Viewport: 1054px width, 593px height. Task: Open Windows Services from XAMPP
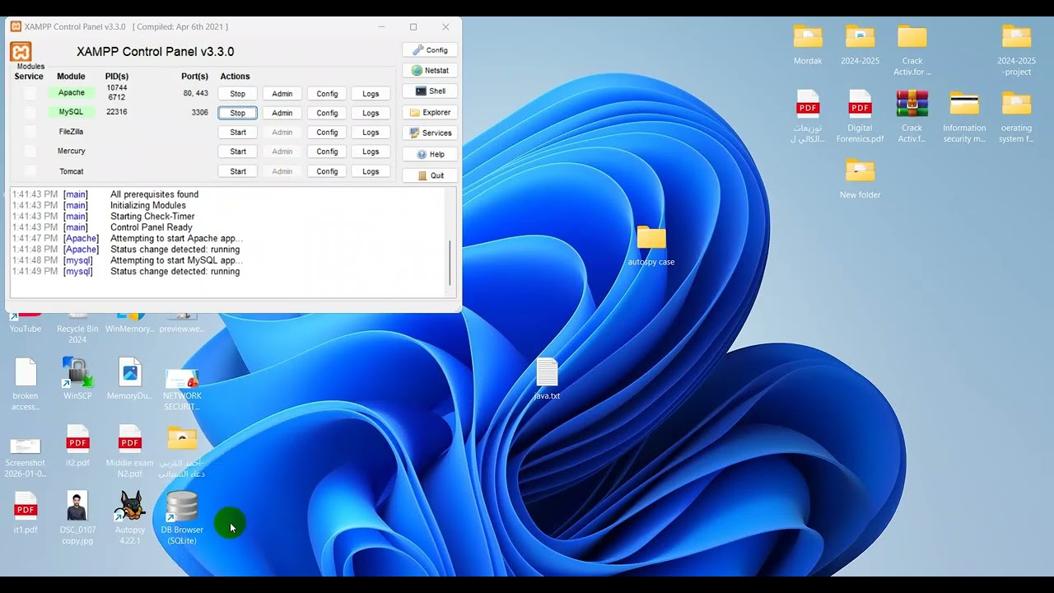pyautogui.click(x=430, y=133)
